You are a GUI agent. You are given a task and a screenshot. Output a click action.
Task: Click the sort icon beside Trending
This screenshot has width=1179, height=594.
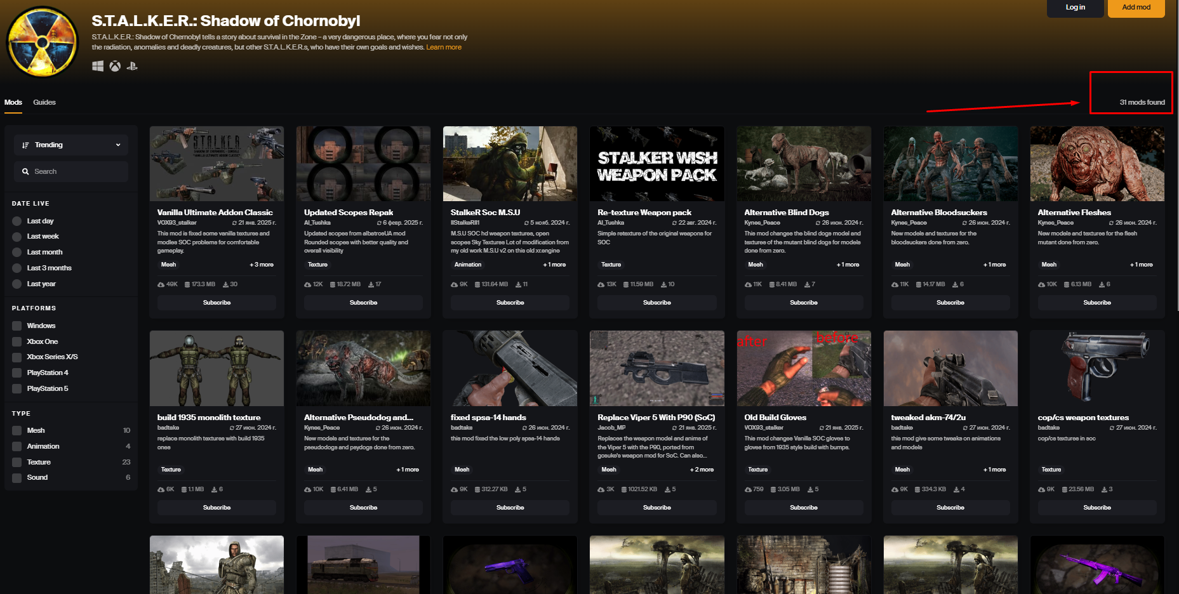25,145
